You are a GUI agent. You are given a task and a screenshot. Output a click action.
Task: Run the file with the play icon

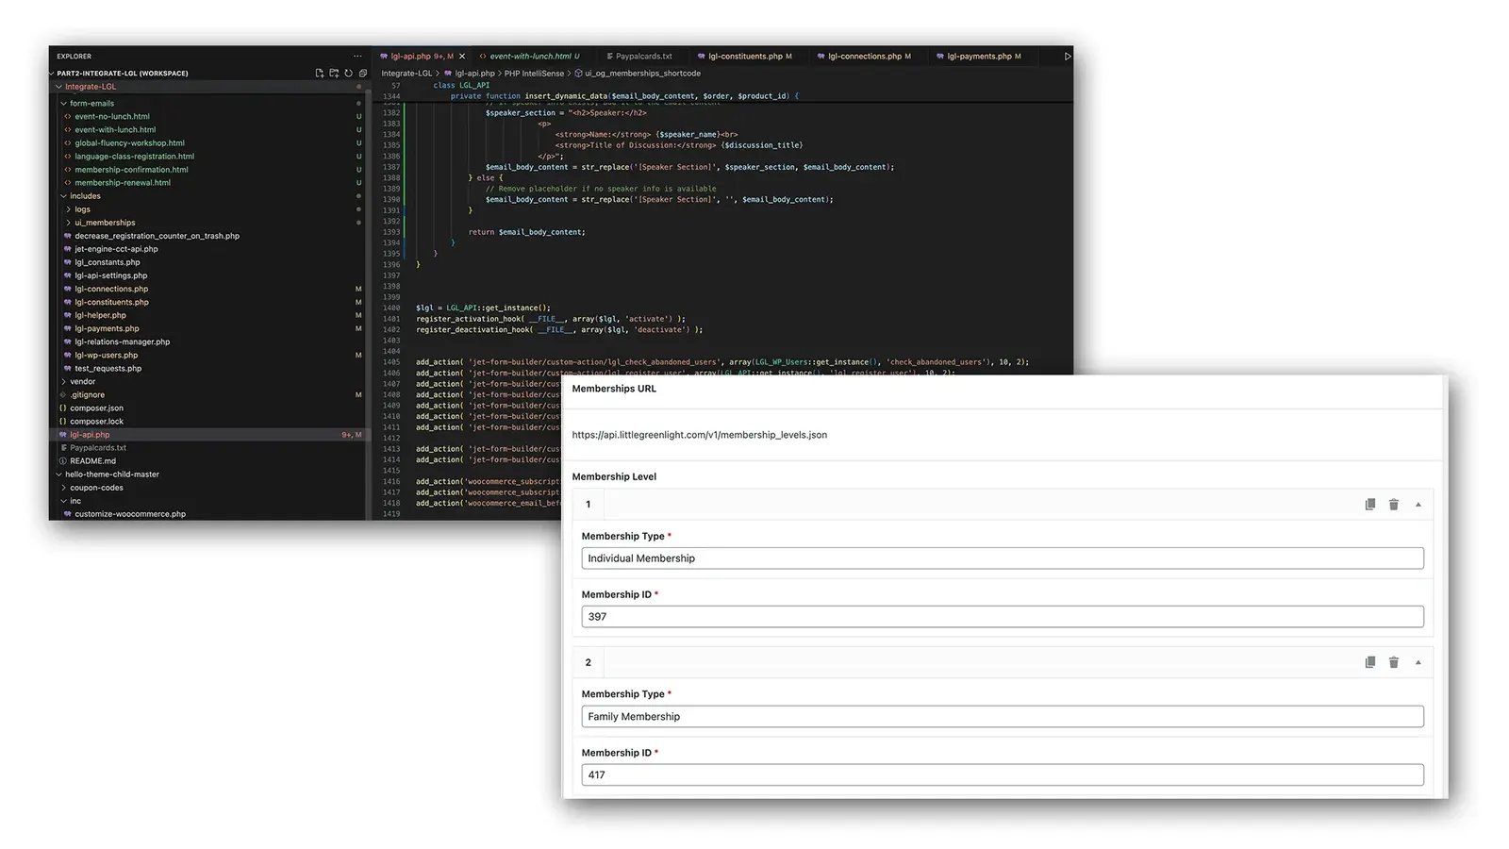(1067, 57)
